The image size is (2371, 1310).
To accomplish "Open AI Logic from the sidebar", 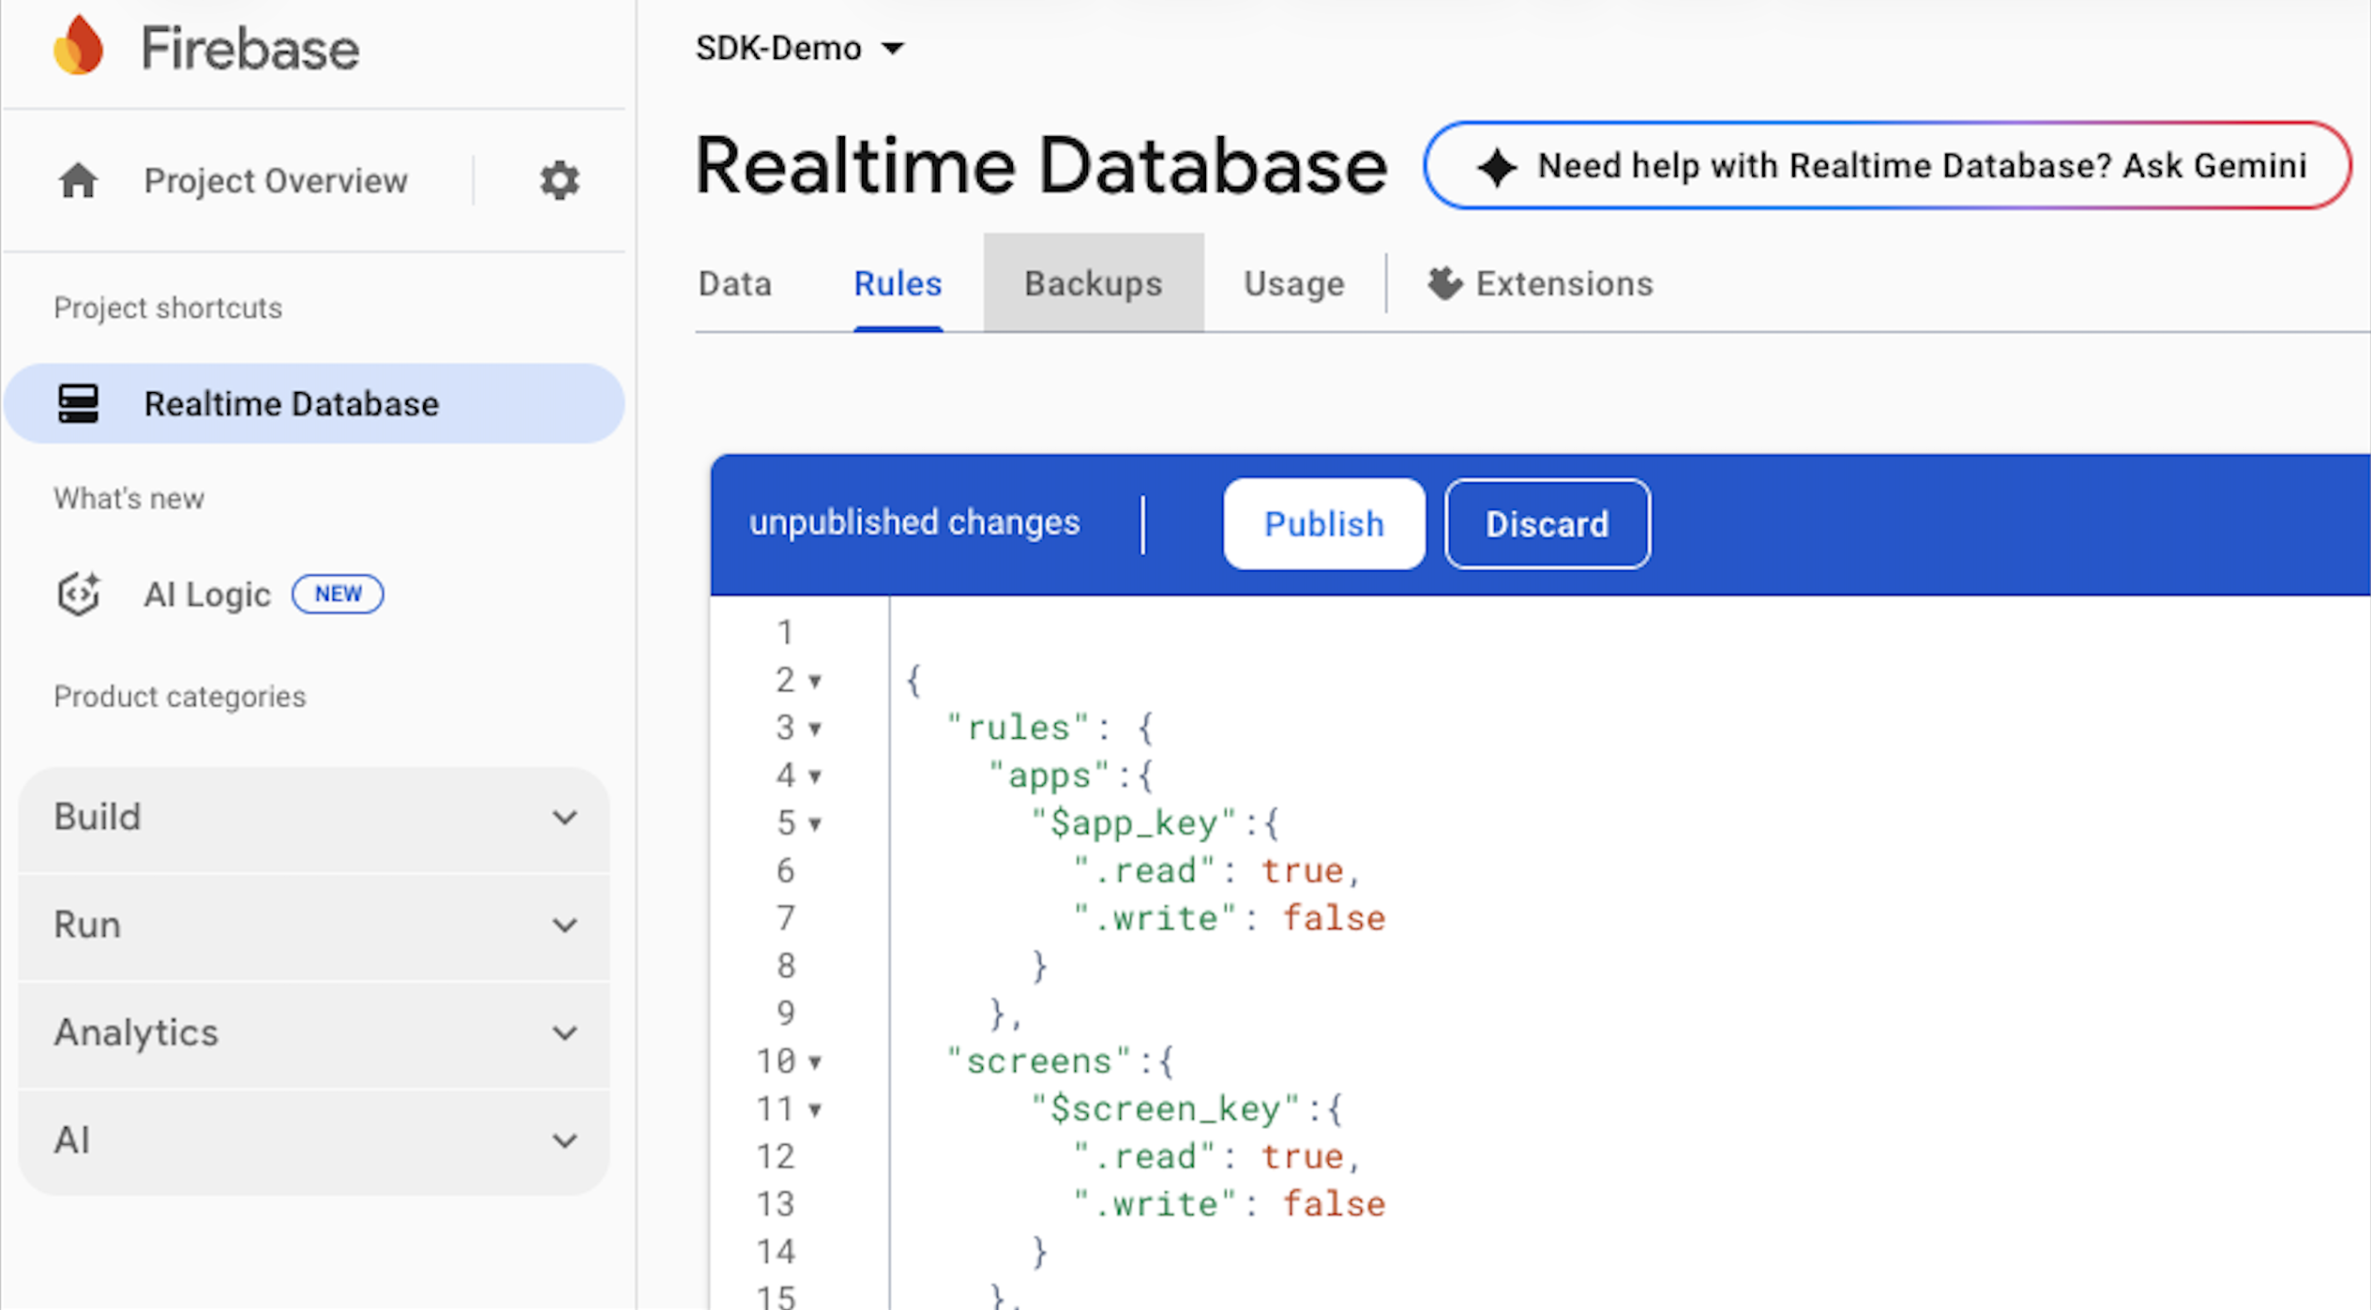I will [x=207, y=594].
